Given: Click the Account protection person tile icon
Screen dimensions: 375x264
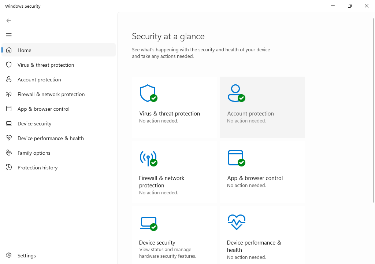Looking at the screenshot, I should pyautogui.click(x=236, y=93).
